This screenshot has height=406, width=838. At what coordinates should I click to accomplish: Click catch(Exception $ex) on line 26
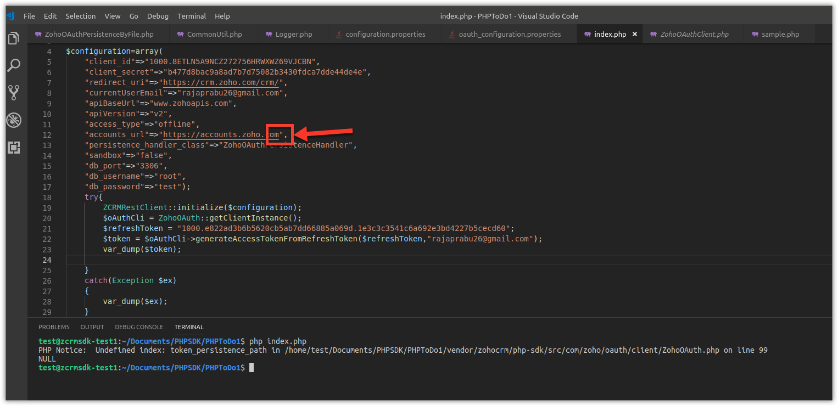[x=130, y=280]
